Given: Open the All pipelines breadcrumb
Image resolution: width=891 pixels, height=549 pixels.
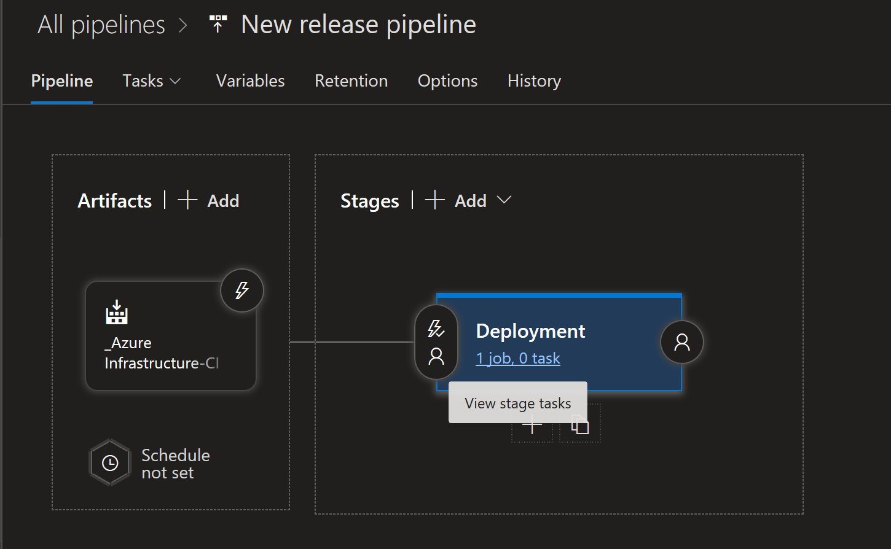Looking at the screenshot, I should pos(101,25).
